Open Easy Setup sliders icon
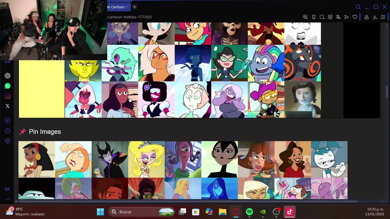 click(x=383, y=17)
